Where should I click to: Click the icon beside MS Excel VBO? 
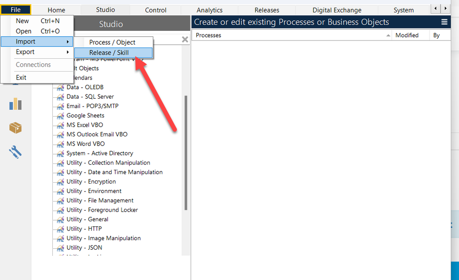pyautogui.click(x=60, y=125)
